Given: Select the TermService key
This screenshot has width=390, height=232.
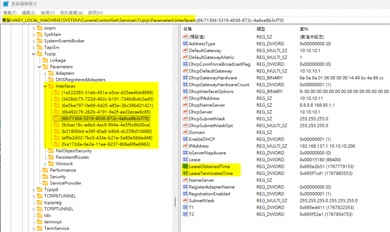Looking at the screenshot, I should tap(56, 228).
